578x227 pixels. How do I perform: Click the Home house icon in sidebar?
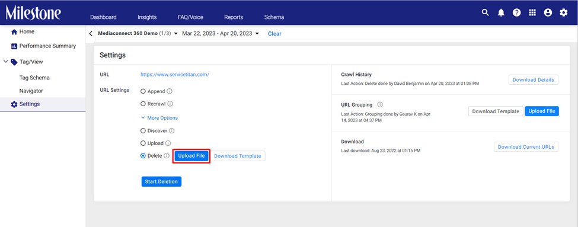14,32
